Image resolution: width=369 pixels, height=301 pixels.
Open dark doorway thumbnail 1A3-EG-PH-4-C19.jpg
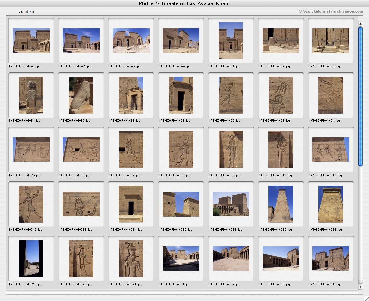point(31,258)
